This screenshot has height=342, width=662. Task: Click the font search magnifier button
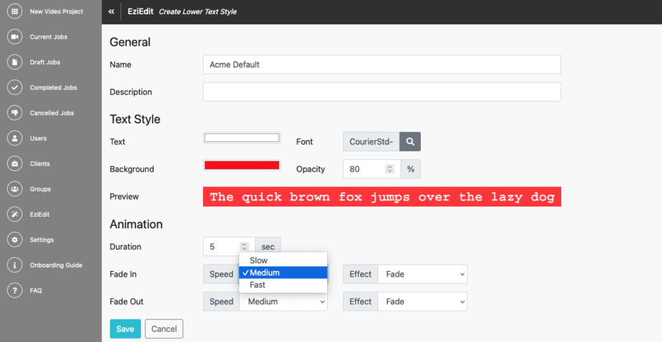coord(410,141)
